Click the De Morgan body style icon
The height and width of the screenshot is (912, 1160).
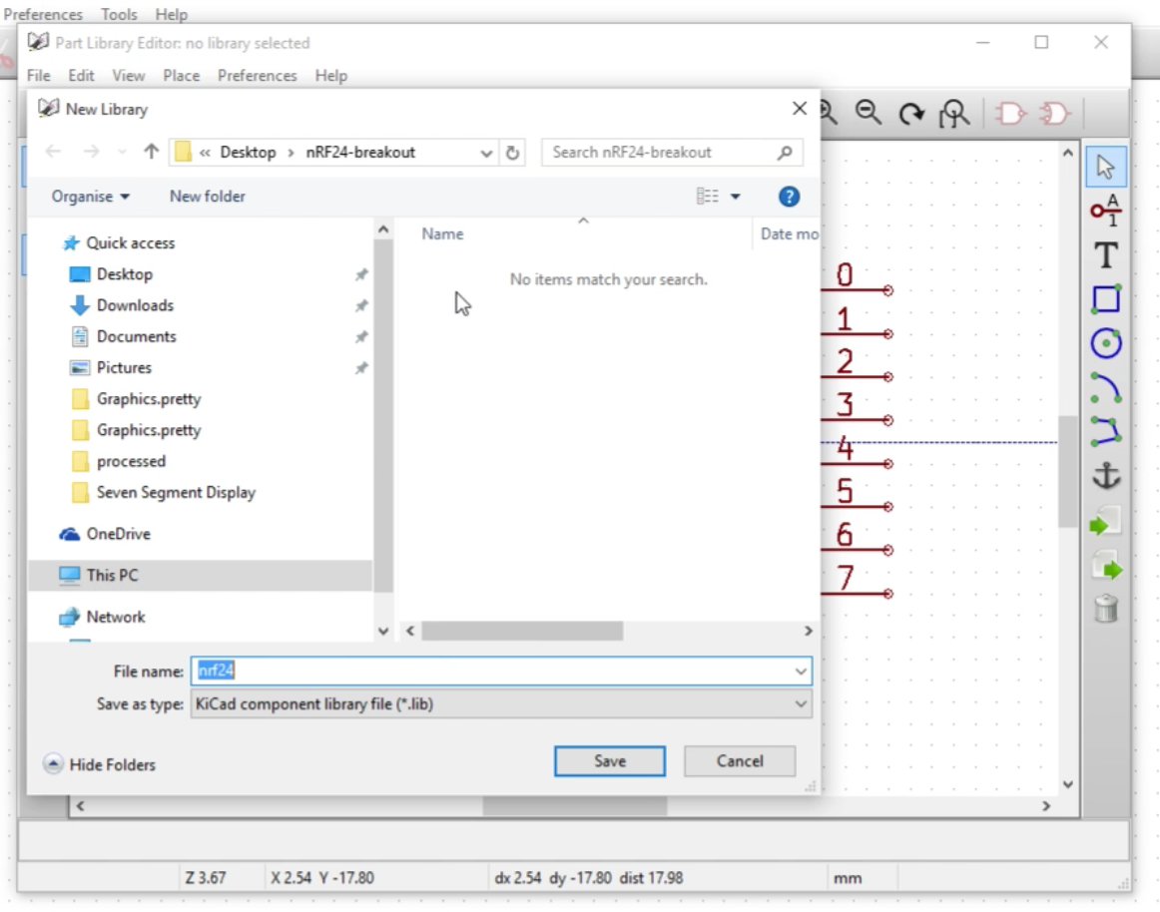click(1054, 113)
